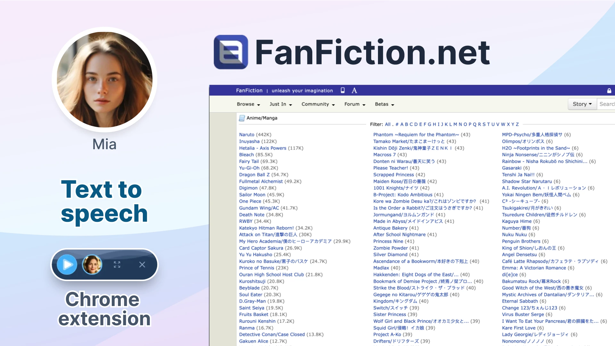This screenshot has height=346, width=615.
Task: Open the Community dropdown menu
Action: tap(318, 104)
